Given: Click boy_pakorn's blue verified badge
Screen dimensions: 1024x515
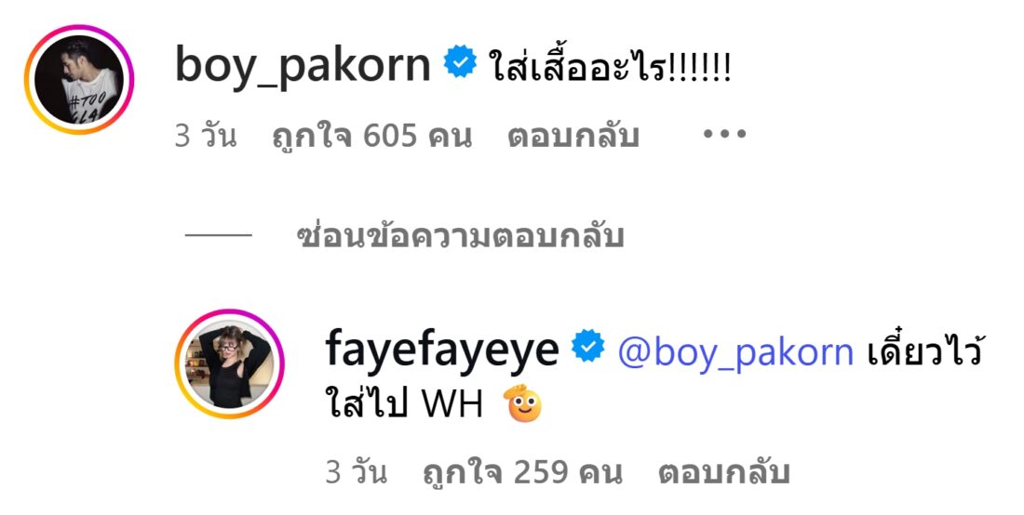Looking at the screenshot, I should click(x=461, y=61).
